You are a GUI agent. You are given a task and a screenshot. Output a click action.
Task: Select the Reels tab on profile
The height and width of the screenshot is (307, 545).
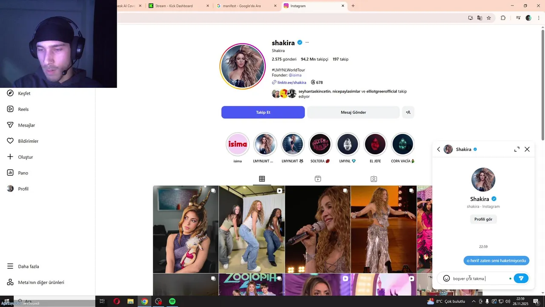pos(318,179)
